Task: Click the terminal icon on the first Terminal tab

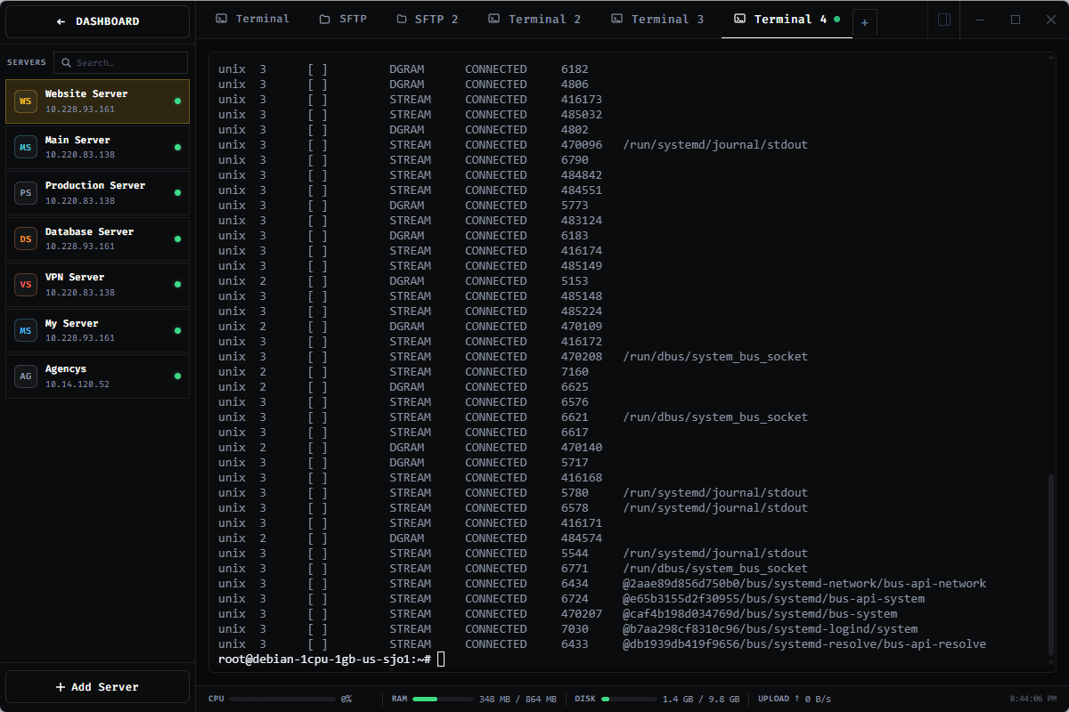Action: point(221,19)
